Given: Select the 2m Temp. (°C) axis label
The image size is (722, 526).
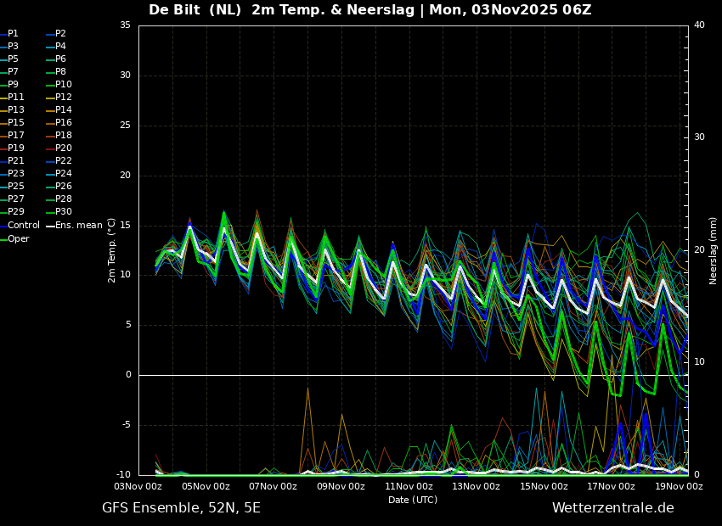Looking at the screenshot, I should [x=112, y=250].
